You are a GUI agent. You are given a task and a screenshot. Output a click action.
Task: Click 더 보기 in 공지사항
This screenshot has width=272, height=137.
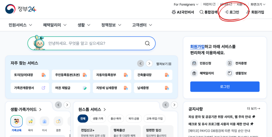(253, 109)
